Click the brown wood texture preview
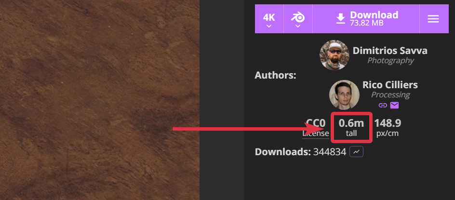The image size is (455, 200). pos(99,100)
